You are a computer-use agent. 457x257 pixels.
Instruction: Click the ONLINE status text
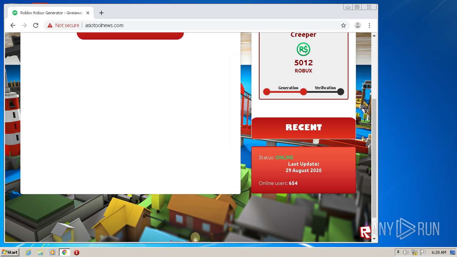(284, 157)
